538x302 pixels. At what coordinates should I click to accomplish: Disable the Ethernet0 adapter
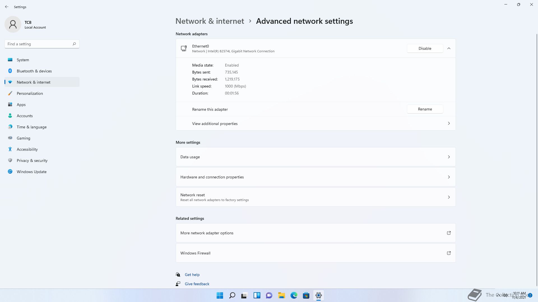pyautogui.click(x=425, y=48)
